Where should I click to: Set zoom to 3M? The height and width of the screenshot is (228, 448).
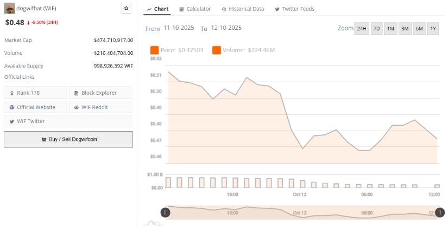tap(405, 28)
